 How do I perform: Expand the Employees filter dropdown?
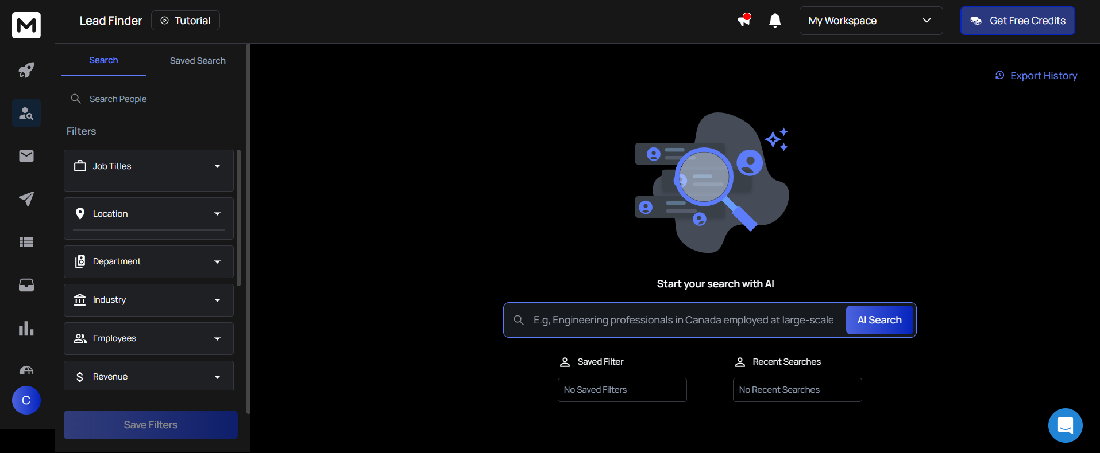pyautogui.click(x=218, y=338)
